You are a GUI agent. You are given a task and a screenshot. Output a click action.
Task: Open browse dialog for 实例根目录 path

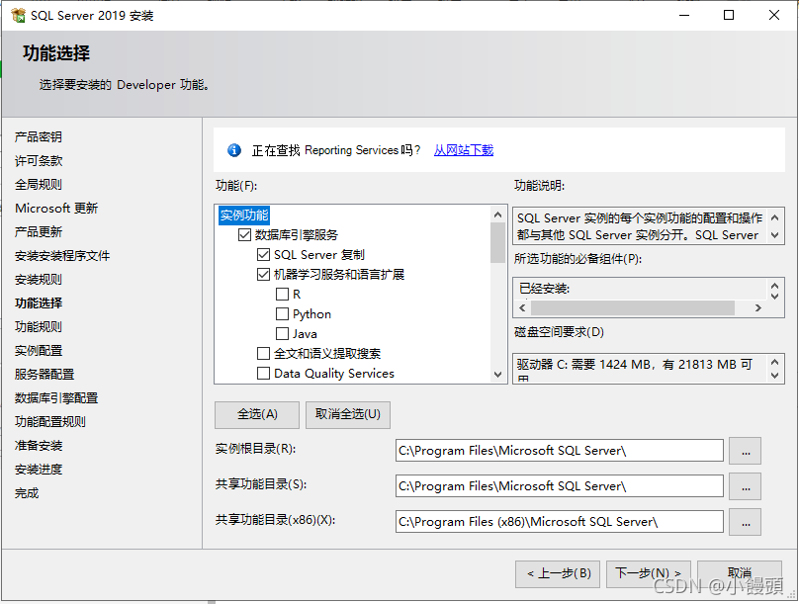pos(745,451)
